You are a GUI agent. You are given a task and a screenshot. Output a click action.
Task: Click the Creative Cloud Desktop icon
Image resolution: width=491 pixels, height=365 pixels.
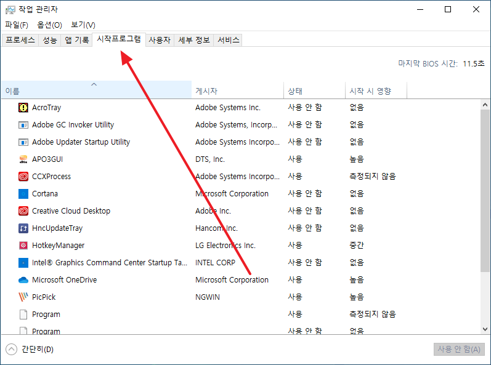[23, 211]
